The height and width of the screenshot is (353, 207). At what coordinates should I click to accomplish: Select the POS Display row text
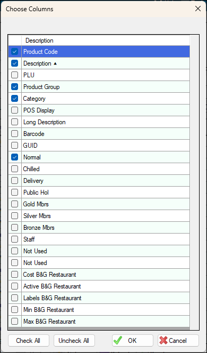(x=39, y=110)
